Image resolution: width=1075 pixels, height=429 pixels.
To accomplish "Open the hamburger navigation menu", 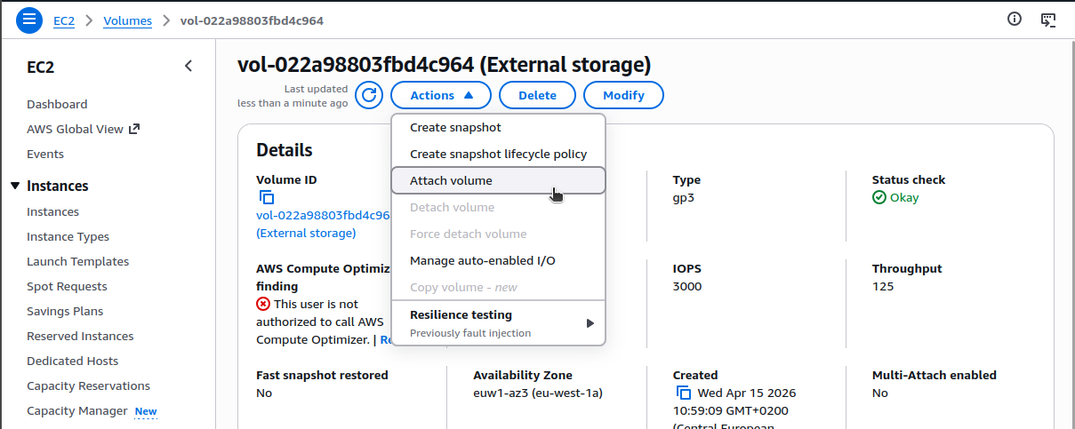I will [29, 20].
